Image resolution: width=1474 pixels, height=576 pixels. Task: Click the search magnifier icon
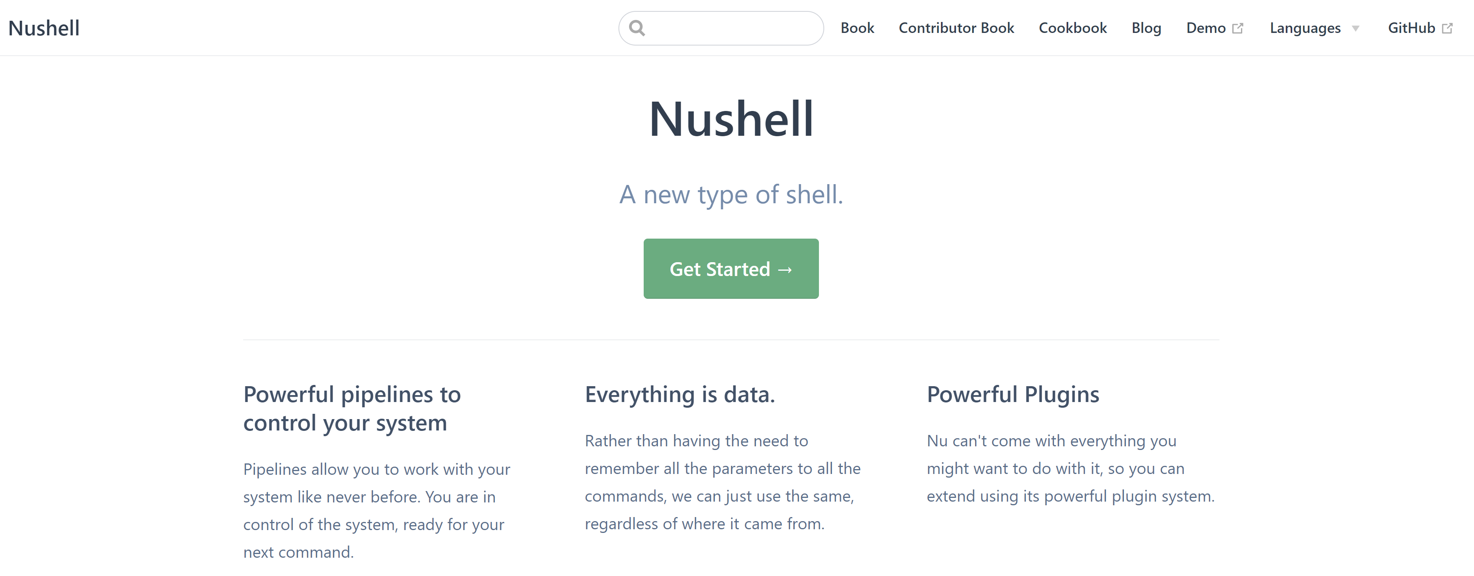point(638,28)
